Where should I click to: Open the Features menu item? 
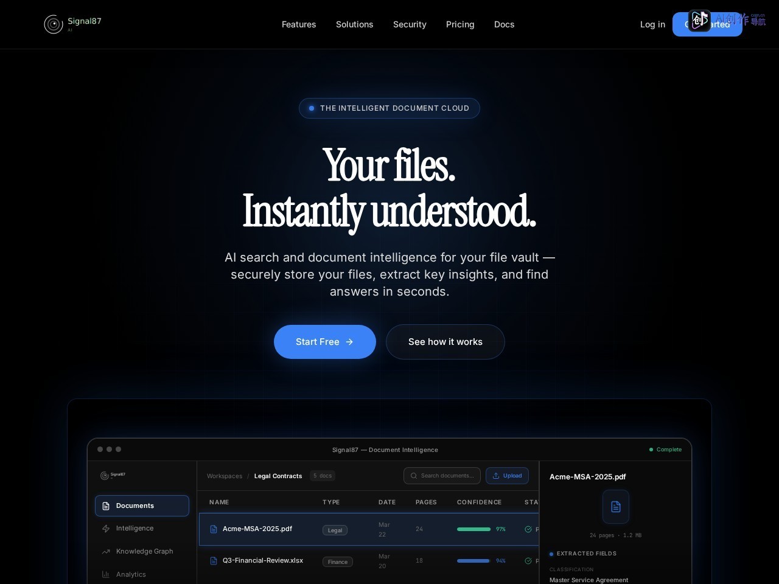pyautogui.click(x=299, y=24)
